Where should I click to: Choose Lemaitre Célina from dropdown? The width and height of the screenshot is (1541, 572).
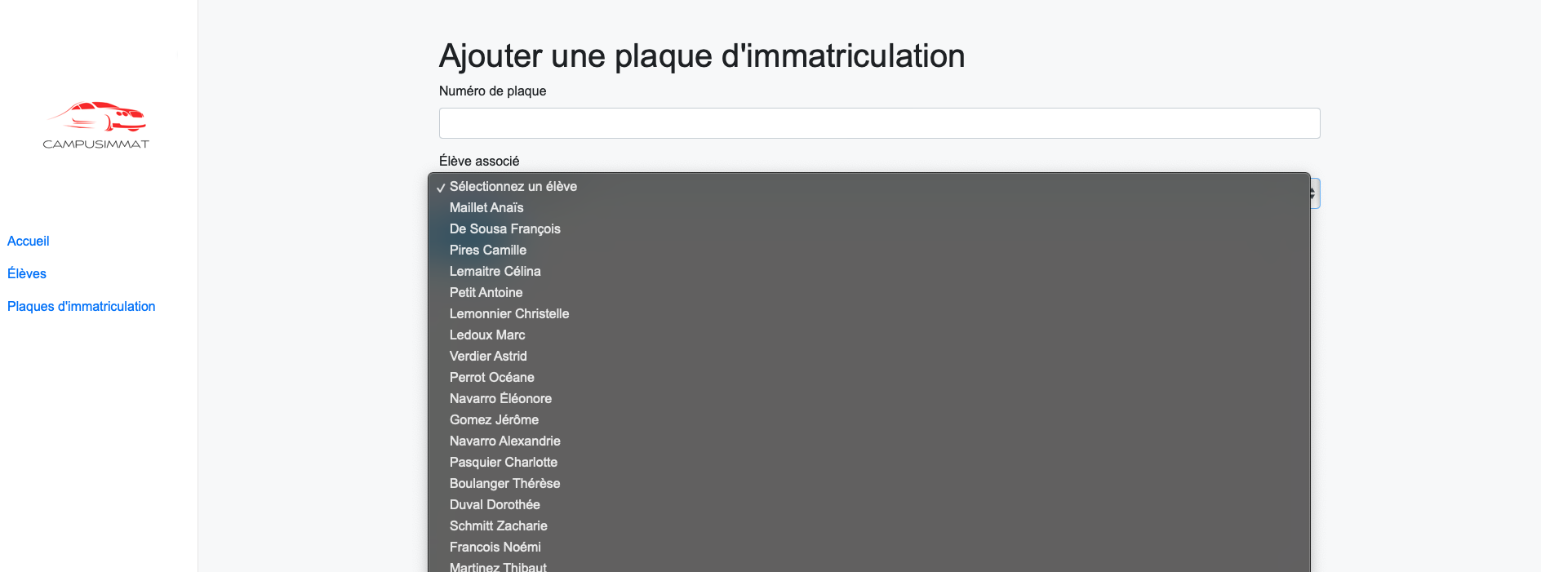869,272
